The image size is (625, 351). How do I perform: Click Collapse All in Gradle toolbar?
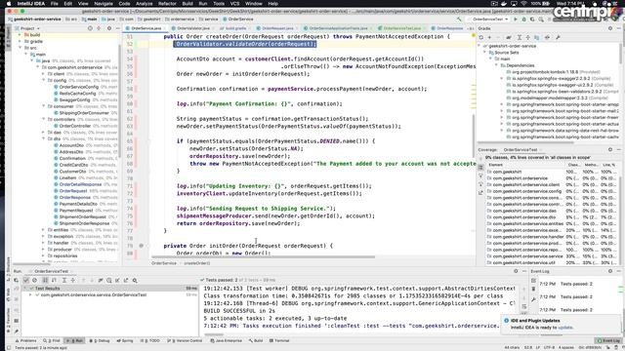pyautogui.click(x=527, y=37)
